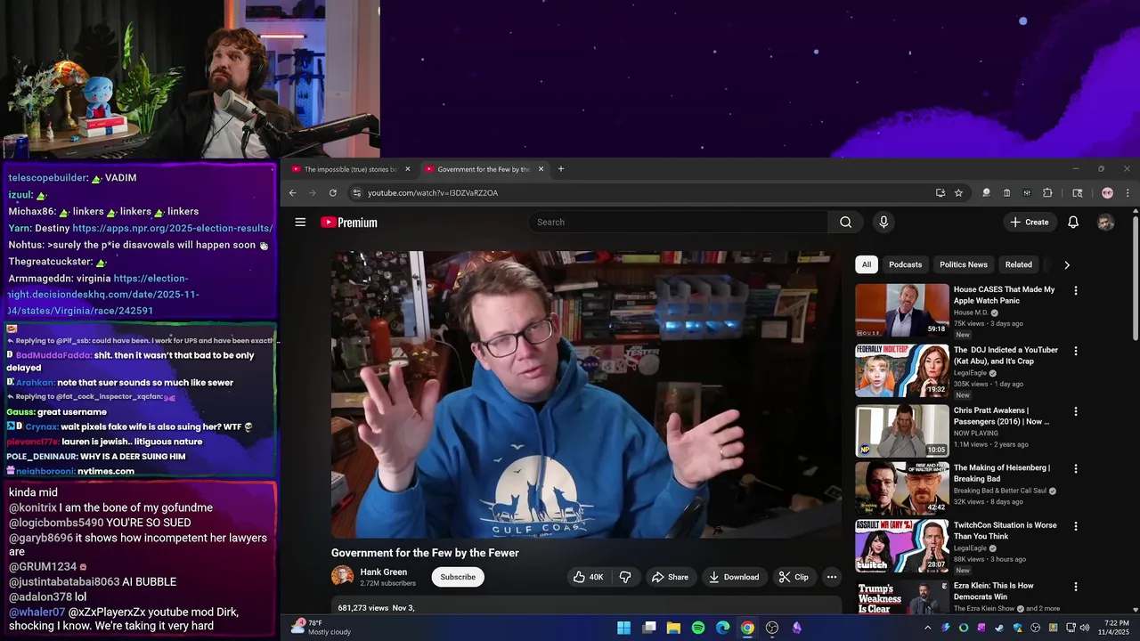The height and width of the screenshot is (641, 1140).
Task: Open 'The Making of Heisenberg' title
Action: pos(1002,474)
